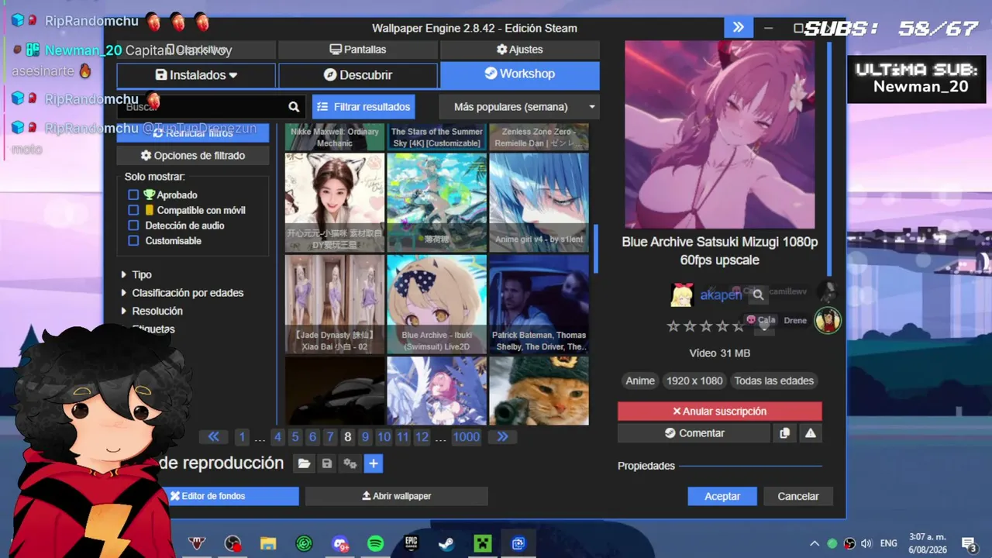The image size is (992, 558).
Task: Rate the wallpaper one star
Action: (673, 326)
